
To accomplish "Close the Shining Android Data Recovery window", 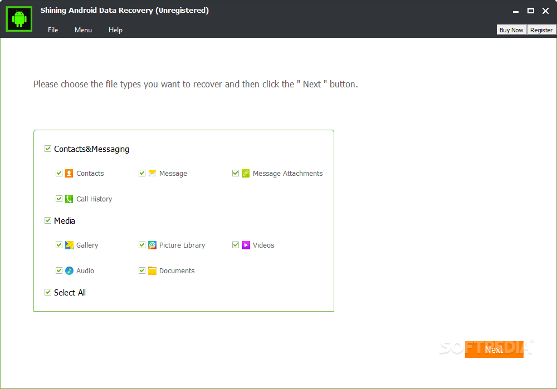I will 546,11.
